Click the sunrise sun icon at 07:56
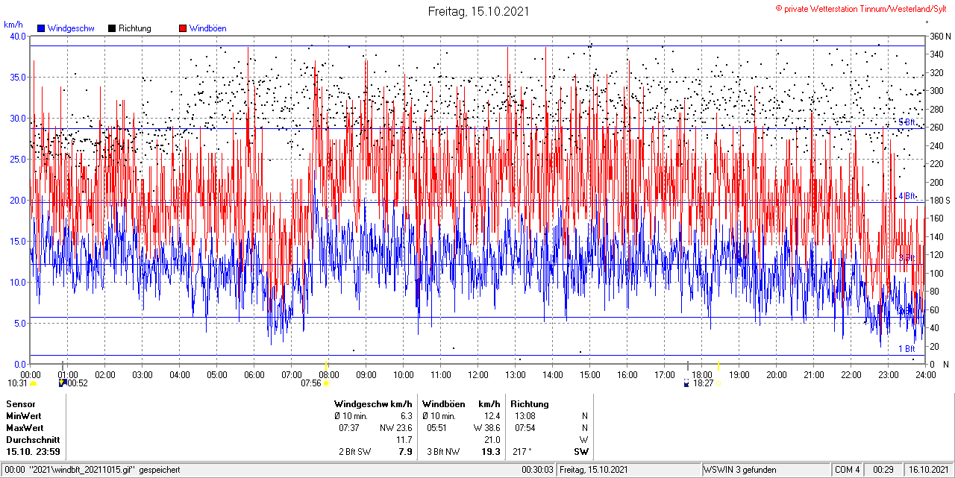The width and height of the screenshot is (955, 478). tap(326, 383)
